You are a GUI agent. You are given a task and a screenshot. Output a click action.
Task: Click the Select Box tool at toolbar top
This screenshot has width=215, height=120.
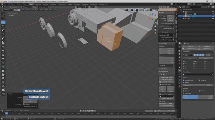[x=3, y=14]
